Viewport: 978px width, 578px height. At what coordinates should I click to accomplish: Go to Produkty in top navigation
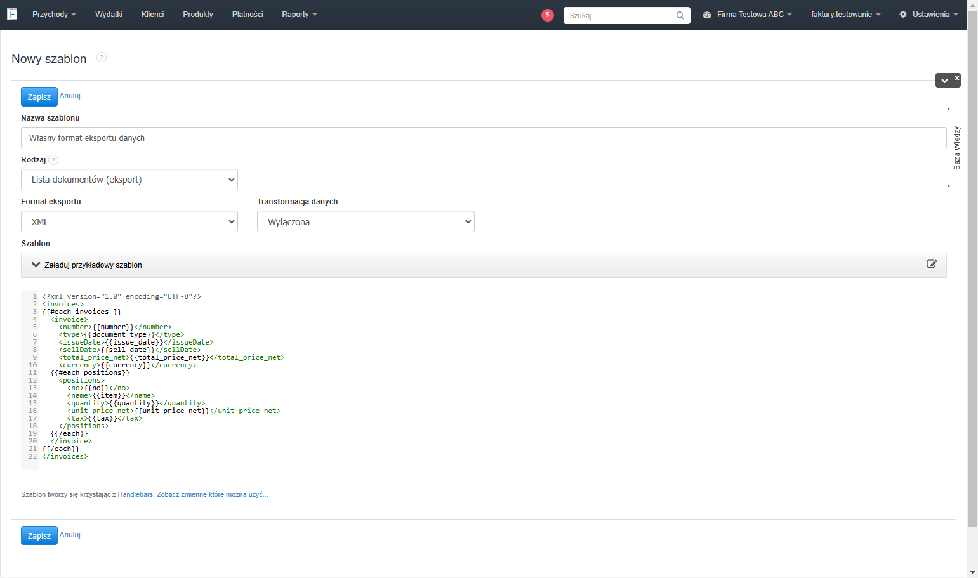click(x=198, y=15)
